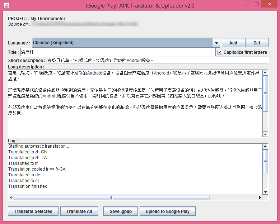Click Log scrollbar down arrow

pyautogui.click(x=265, y=192)
